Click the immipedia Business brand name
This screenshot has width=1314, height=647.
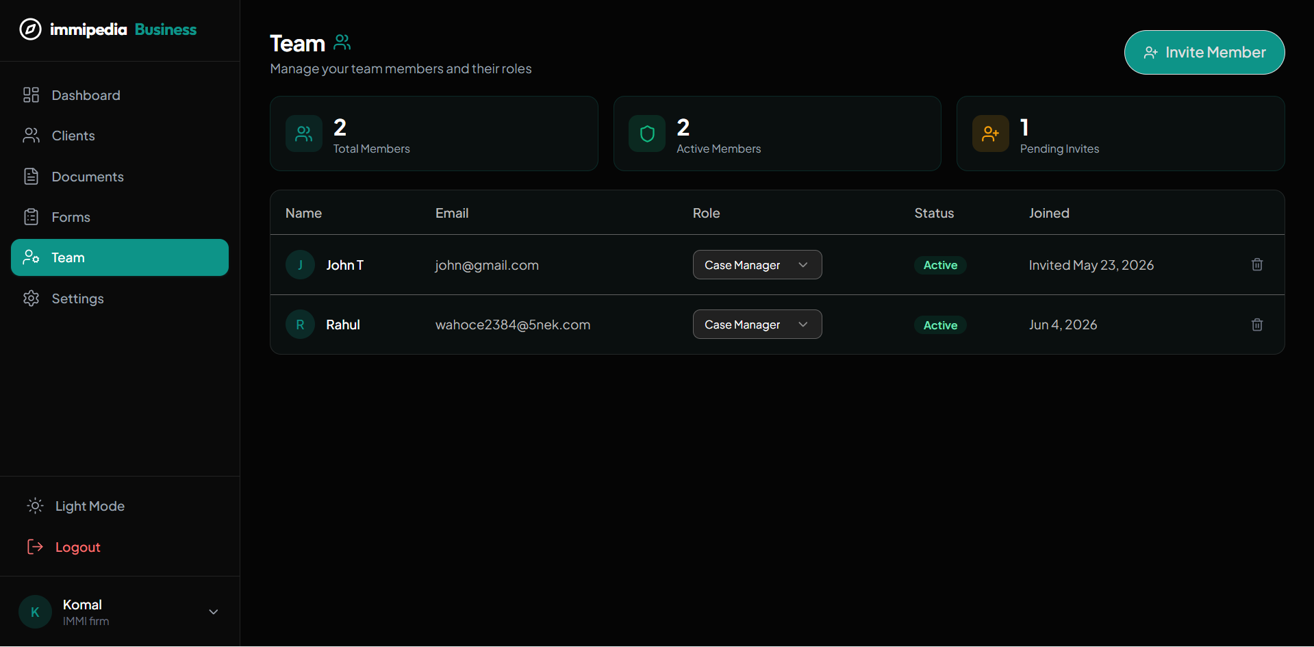pyautogui.click(x=123, y=29)
